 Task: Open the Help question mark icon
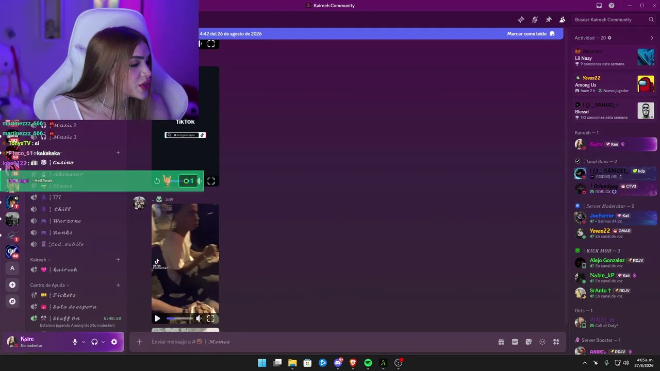coord(612,6)
